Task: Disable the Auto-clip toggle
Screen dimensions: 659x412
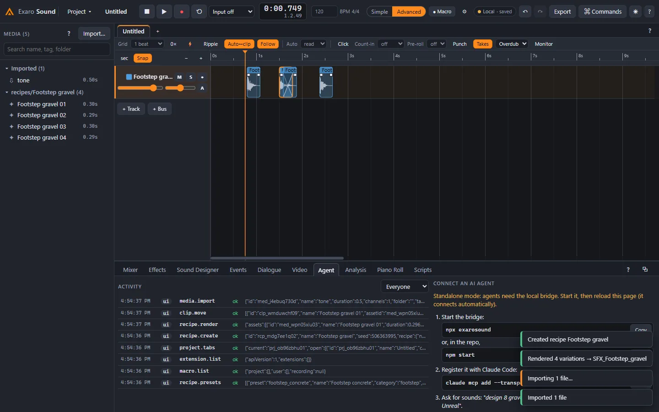Action: 239,44
